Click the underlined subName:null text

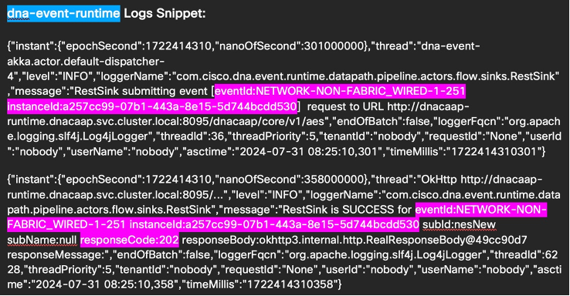(x=42, y=240)
